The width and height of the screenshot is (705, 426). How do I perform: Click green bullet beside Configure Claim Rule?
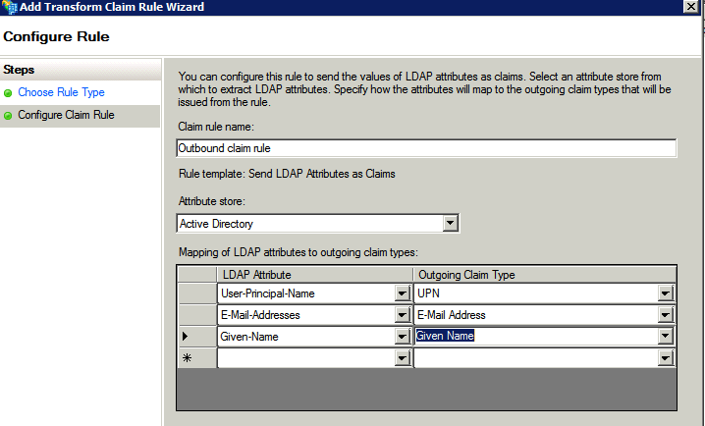click(x=9, y=116)
